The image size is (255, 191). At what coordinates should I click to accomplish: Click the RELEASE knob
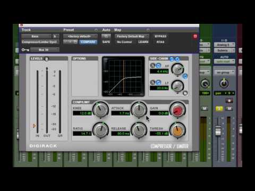coord(139,130)
